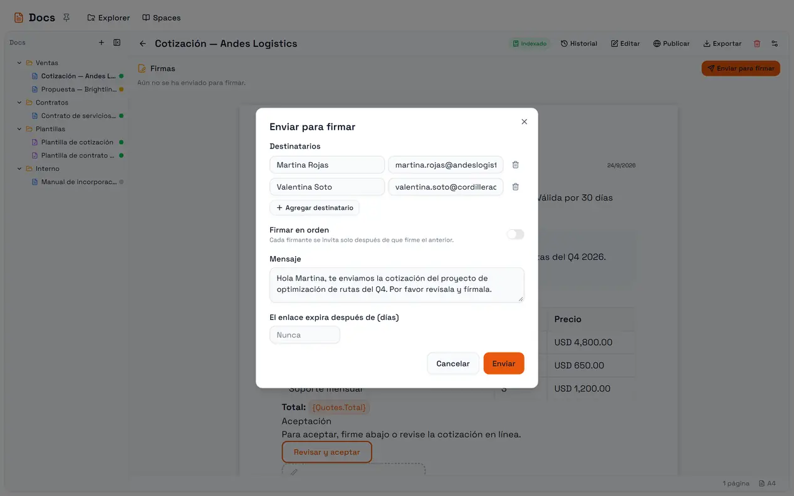Click Editar in the document toolbar
This screenshot has width=794, height=496.
(x=625, y=44)
